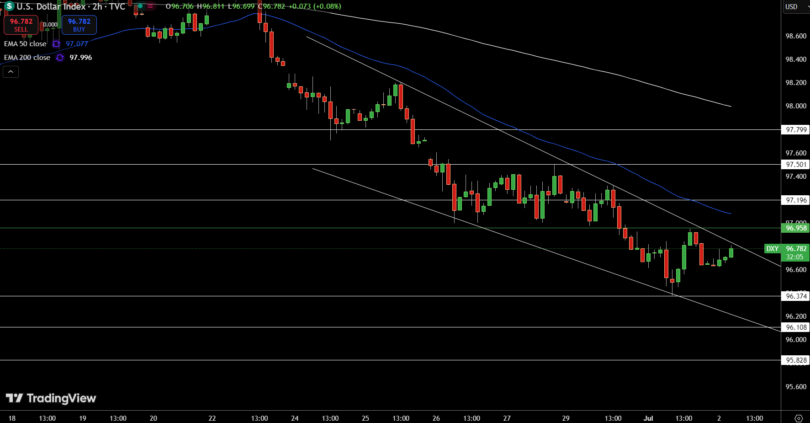
Task: Click the spread value 0.000
Action: click(50, 25)
